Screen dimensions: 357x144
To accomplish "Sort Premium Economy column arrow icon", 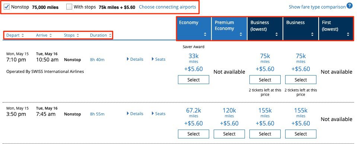I will pos(241,34).
